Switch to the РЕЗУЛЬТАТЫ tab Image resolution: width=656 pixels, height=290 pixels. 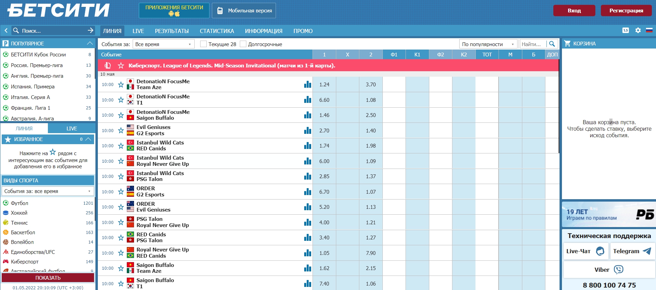pos(172,31)
